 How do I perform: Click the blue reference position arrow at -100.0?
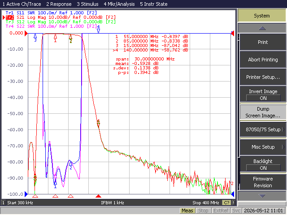click(x=26, y=194)
